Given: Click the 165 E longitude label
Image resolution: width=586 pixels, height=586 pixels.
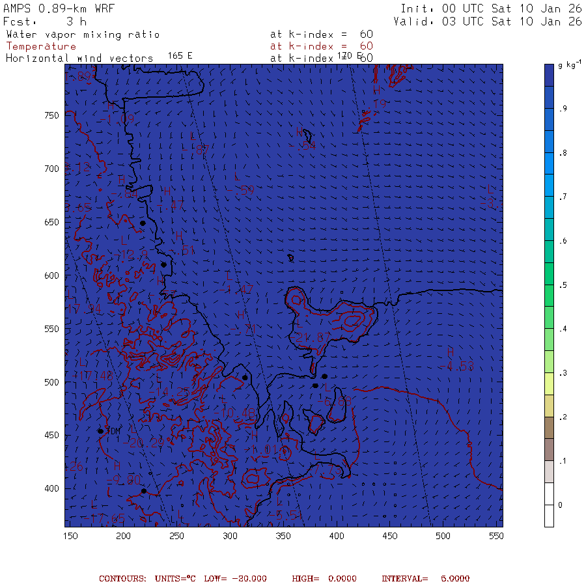Looking at the screenshot, I should click(x=180, y=55).
